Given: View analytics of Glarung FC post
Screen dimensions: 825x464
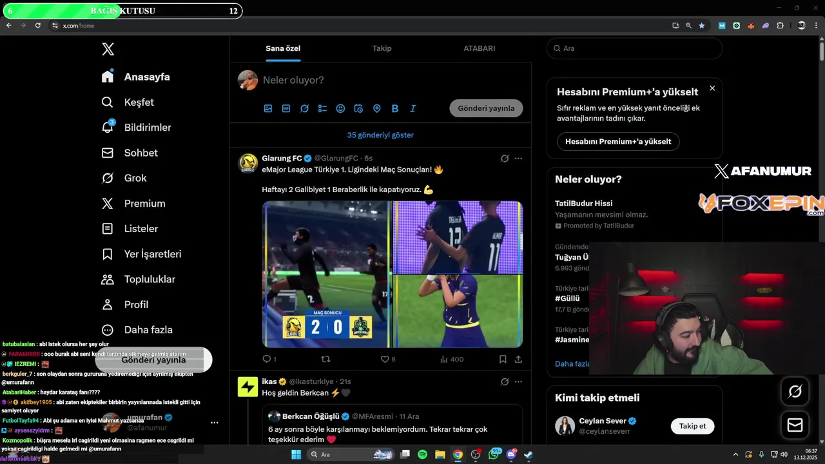Looking at the screenshot, I should tap(452, 359).
